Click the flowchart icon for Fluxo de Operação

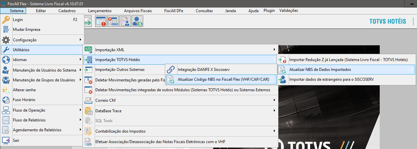(6, 110)
